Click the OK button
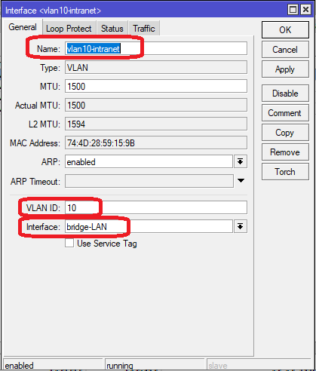This screenshot has width=316, height=371. tap(285, 30)
